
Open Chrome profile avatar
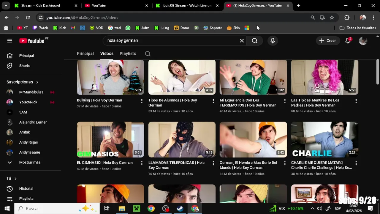(x=363, y=18)
